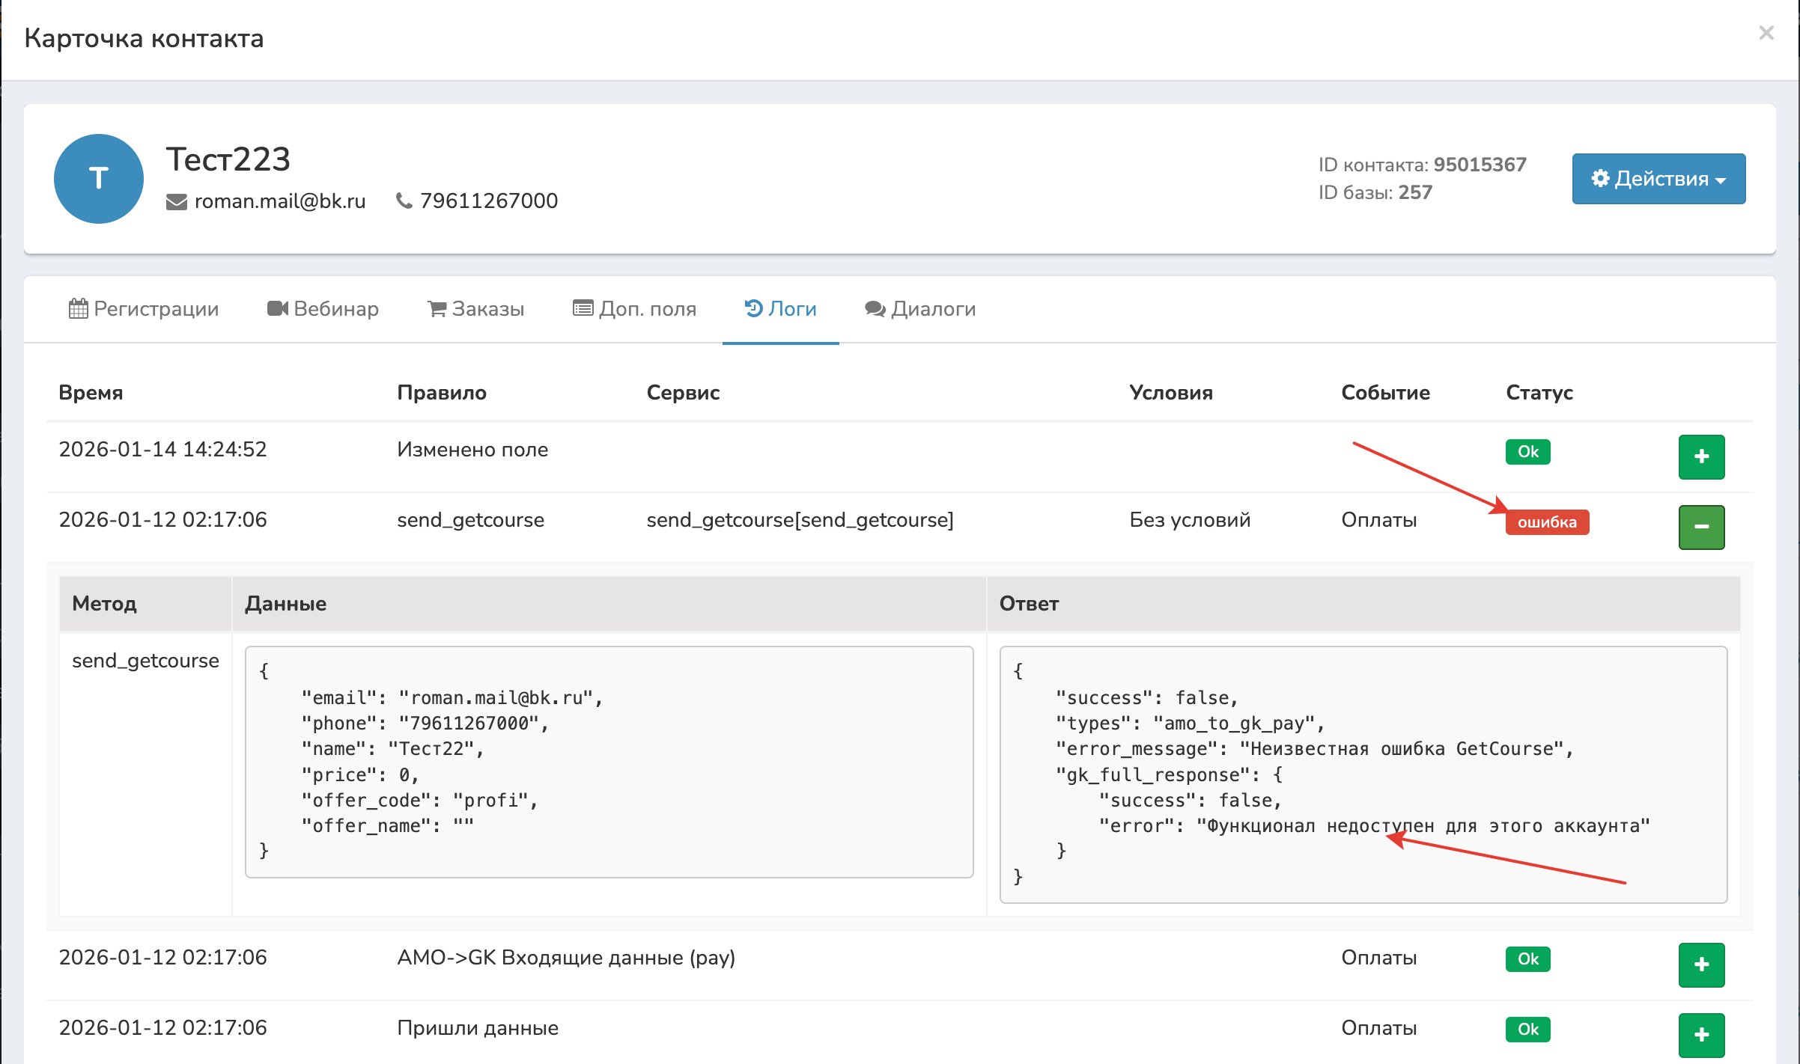The image size is (1800, 1064).
Task: Click the calendar icon of Регистрации tab
Action: coord(78,308)
